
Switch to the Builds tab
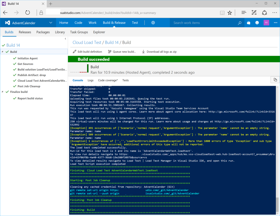point(9,32)
